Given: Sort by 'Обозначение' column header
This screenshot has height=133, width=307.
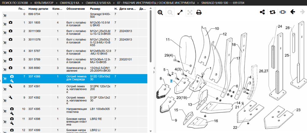Looking at the screenshot, I should [x=76, y=9].
